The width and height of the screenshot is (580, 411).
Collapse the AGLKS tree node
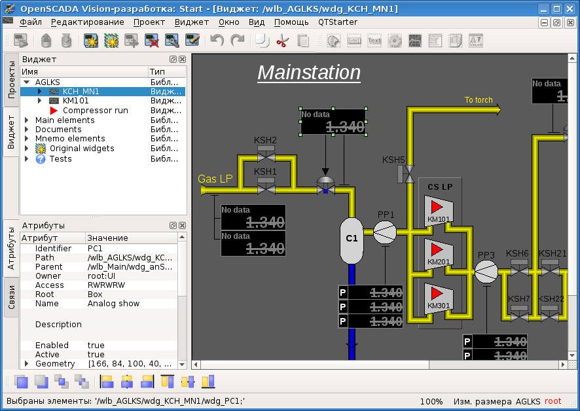click(27, 82)
